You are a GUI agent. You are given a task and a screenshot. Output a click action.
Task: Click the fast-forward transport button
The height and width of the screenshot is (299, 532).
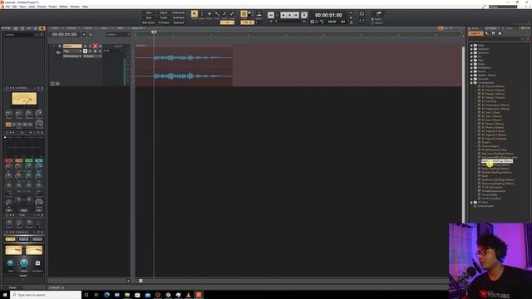tap(296, 15)
